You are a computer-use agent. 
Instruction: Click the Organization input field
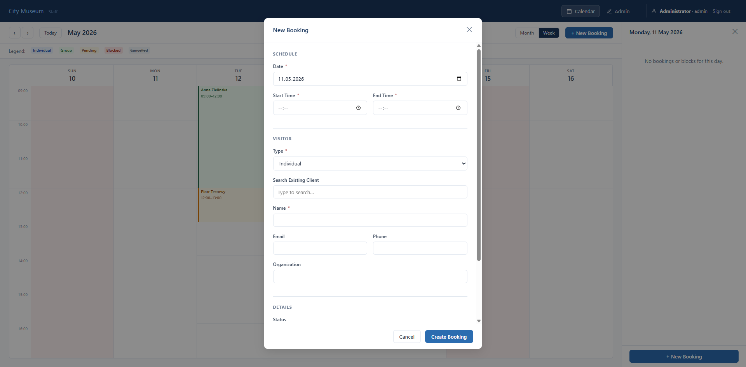[x=370, y=277]
